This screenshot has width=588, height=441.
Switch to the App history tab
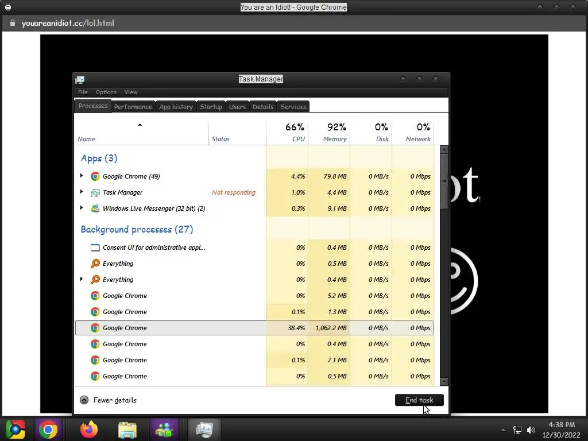(176, 107)
